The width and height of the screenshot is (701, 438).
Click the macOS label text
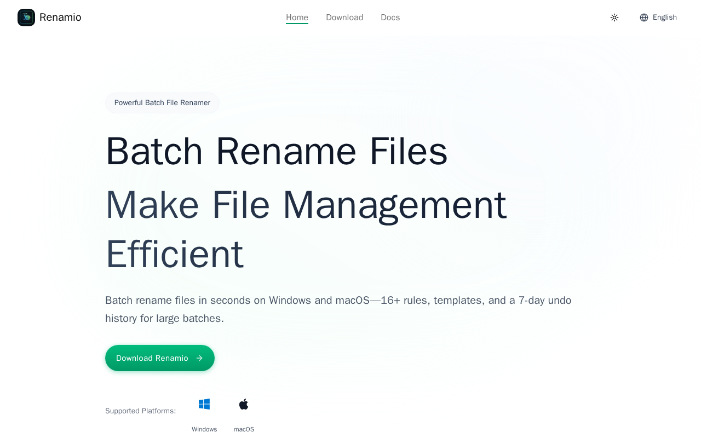(244, 429)
